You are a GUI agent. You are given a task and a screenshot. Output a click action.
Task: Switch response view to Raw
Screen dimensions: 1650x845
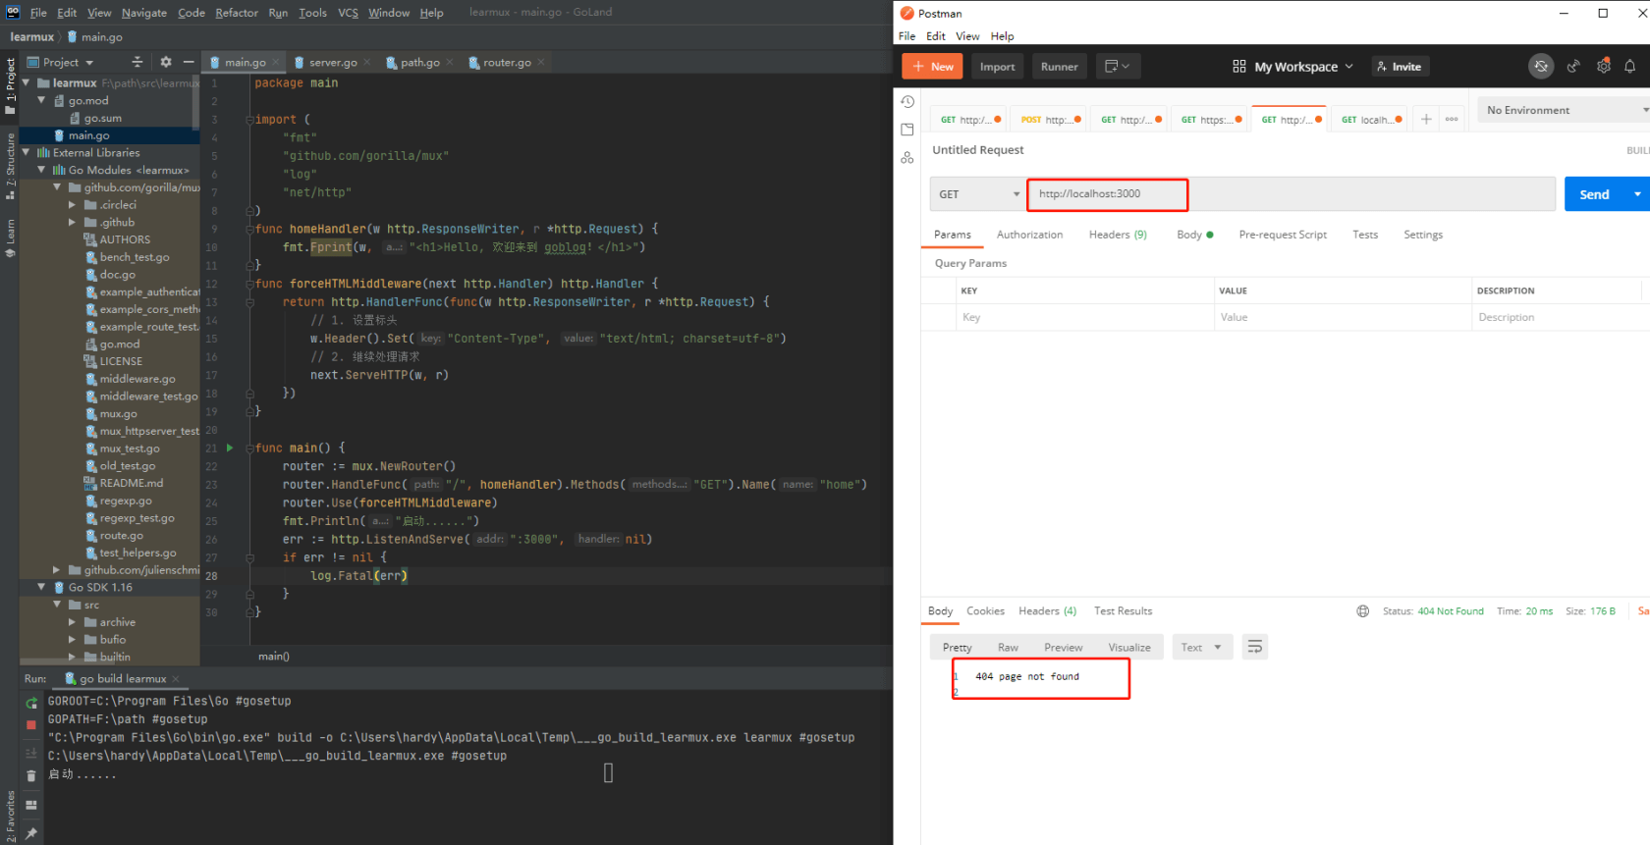pyautogui.click(x=1008, y=647)
